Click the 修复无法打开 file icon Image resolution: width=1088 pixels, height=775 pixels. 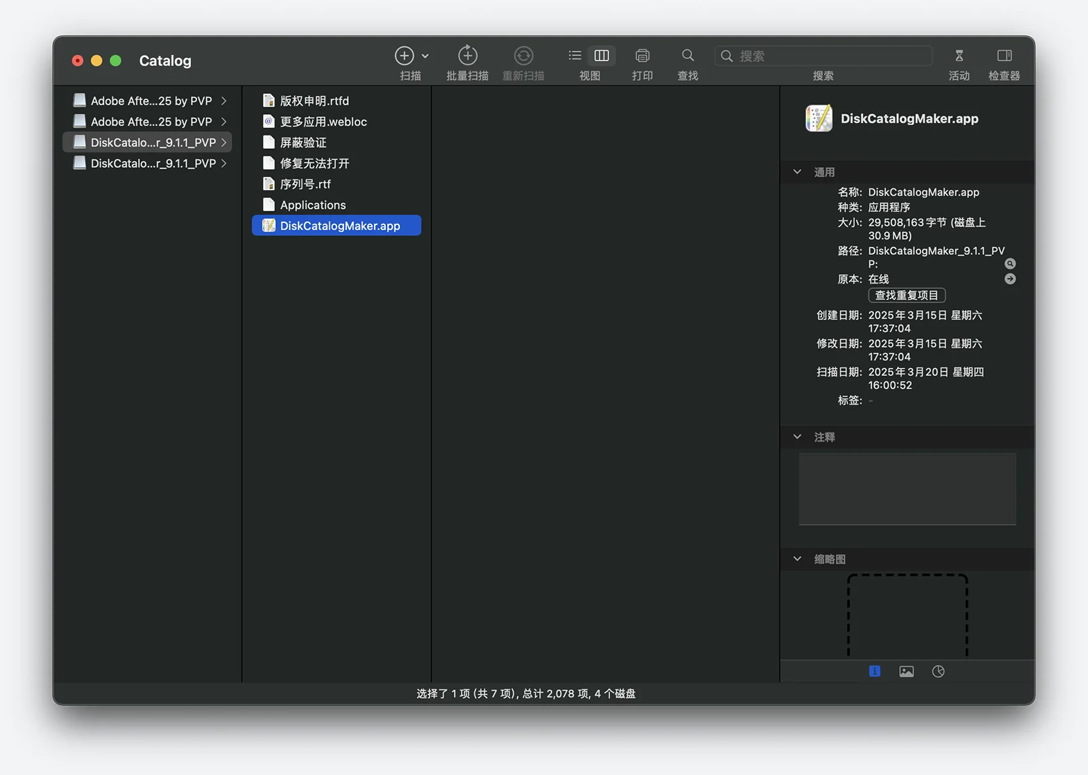click(x=269, y=163)
